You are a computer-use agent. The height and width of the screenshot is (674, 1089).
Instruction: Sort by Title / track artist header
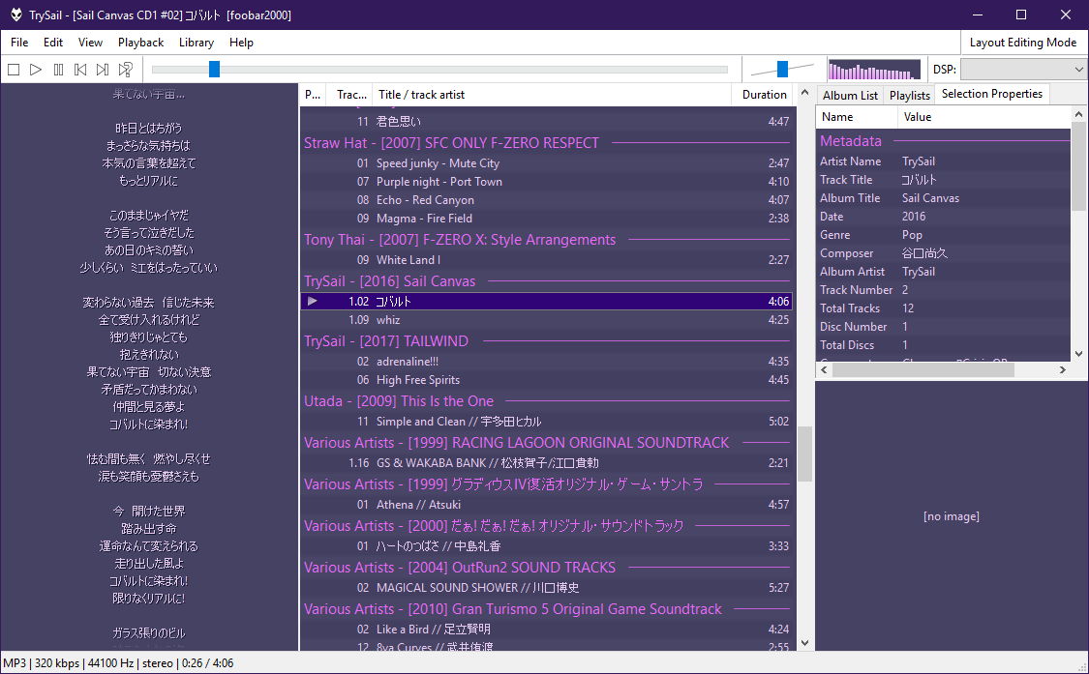pyautogui.click(x=552, y=95)
